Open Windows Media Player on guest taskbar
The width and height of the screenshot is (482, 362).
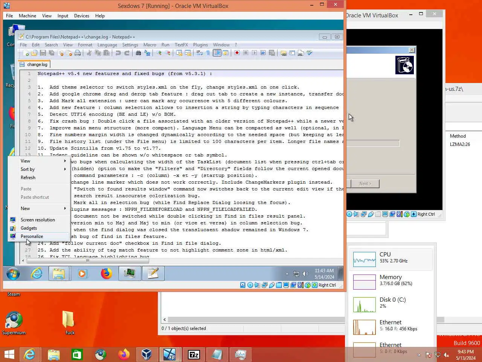pos(82,274)
